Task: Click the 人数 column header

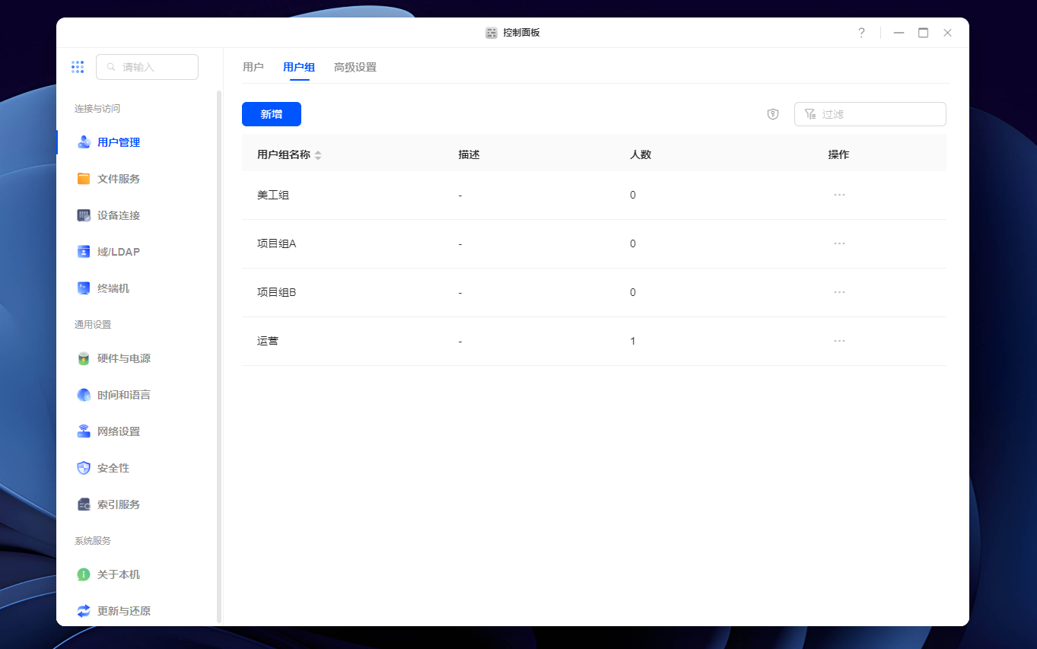Action: pyautogui.click(x=641, y=154)
